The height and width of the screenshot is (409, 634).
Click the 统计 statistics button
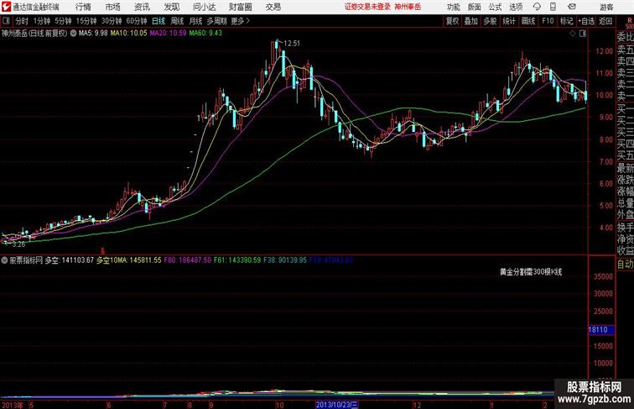coord(509,21)
